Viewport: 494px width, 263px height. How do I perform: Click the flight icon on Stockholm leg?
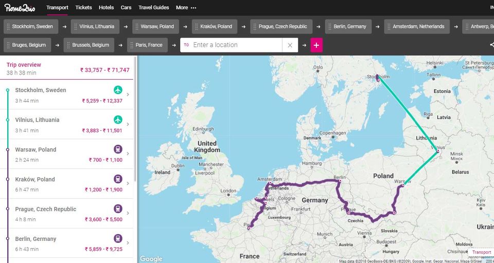tap(118, 90)
